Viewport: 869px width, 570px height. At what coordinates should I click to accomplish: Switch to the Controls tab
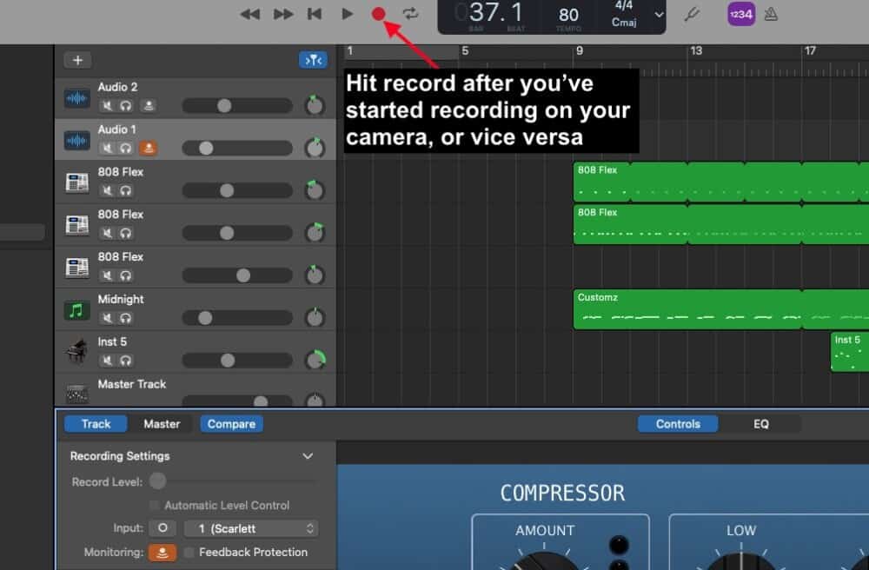pyautogui.click(x=678, y=424)
